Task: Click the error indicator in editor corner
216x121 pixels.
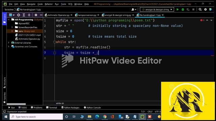Action: click(x=202, y=20)
